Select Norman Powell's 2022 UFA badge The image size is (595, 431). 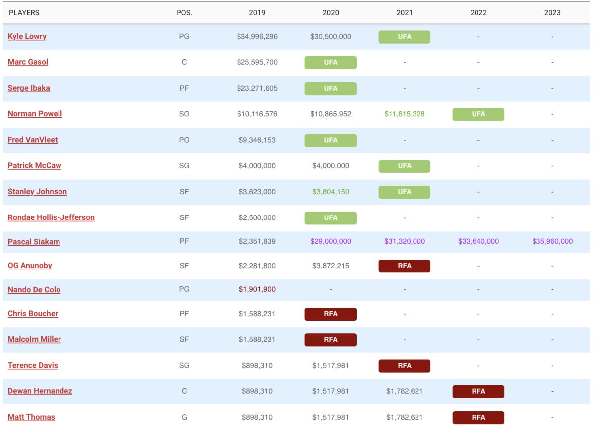[x=478, y=114]
